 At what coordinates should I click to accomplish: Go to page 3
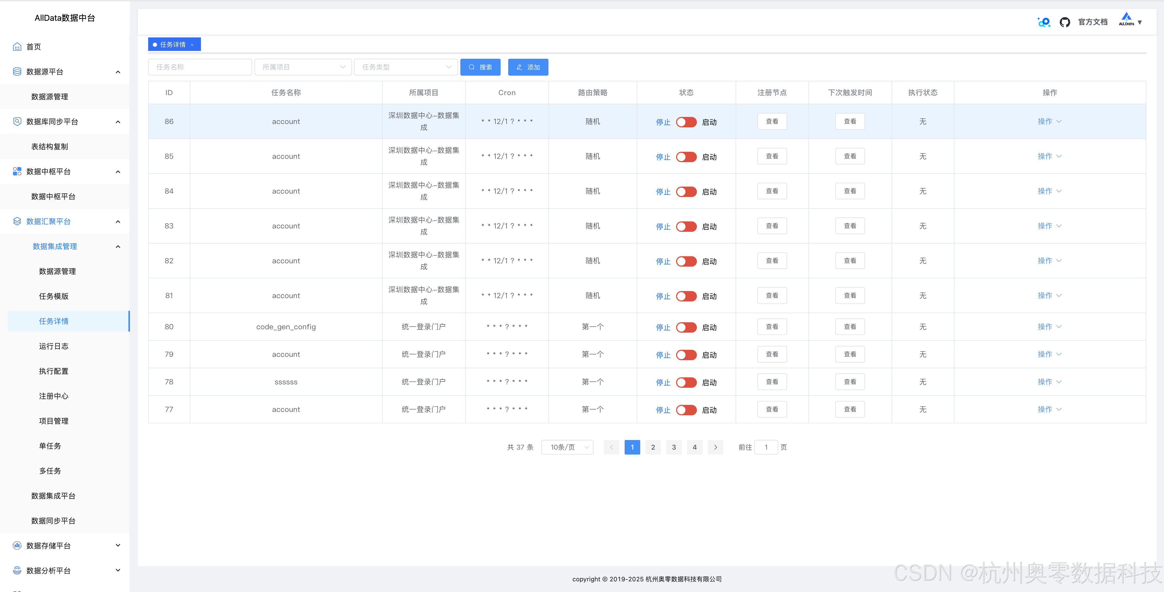pos(674,447)
